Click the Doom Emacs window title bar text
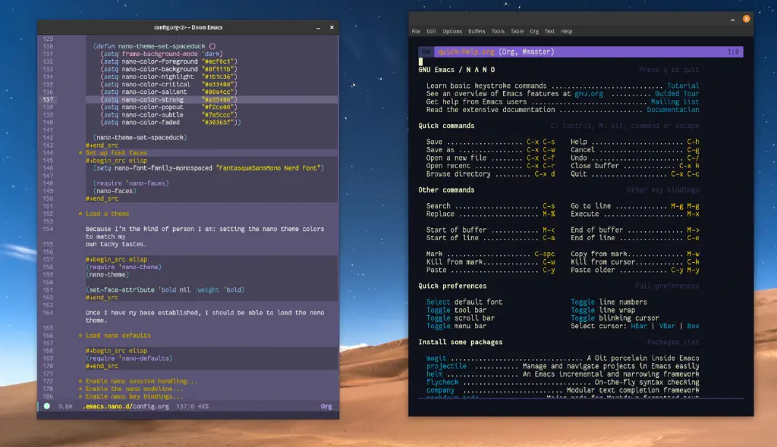Viewport: 777px width, 447px height. tap(188, 27)
